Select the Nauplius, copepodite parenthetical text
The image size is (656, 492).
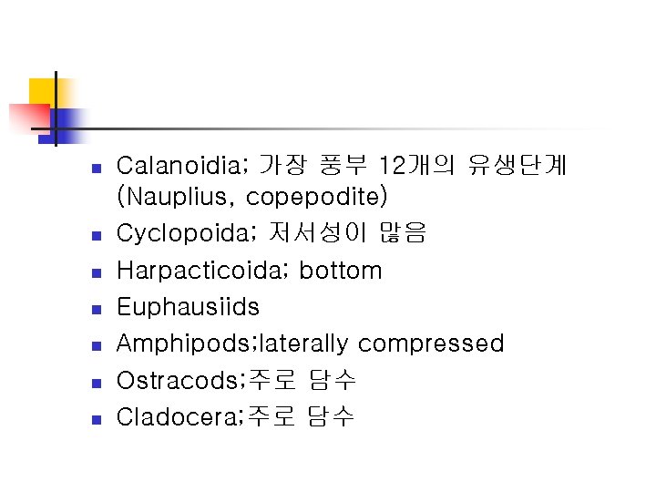tap(252, 196)
